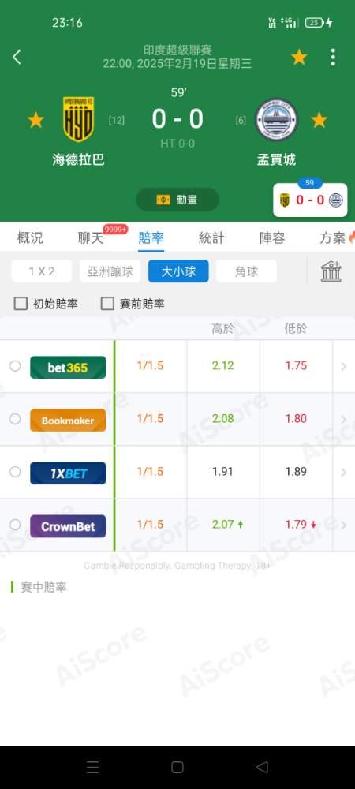Screen dimensions: 355x789
Task: Toggle the favorite star for this match
Action: [299, 58]
